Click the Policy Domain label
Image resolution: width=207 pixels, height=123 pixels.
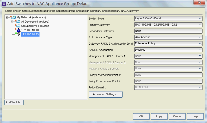[x=97, y=88]
